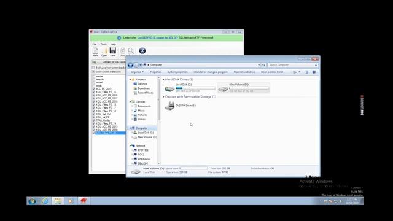Toggle the preview pane icon in Explorer
Image resolution: width=393 pixels, height=221 pixels.
(306, 72)
